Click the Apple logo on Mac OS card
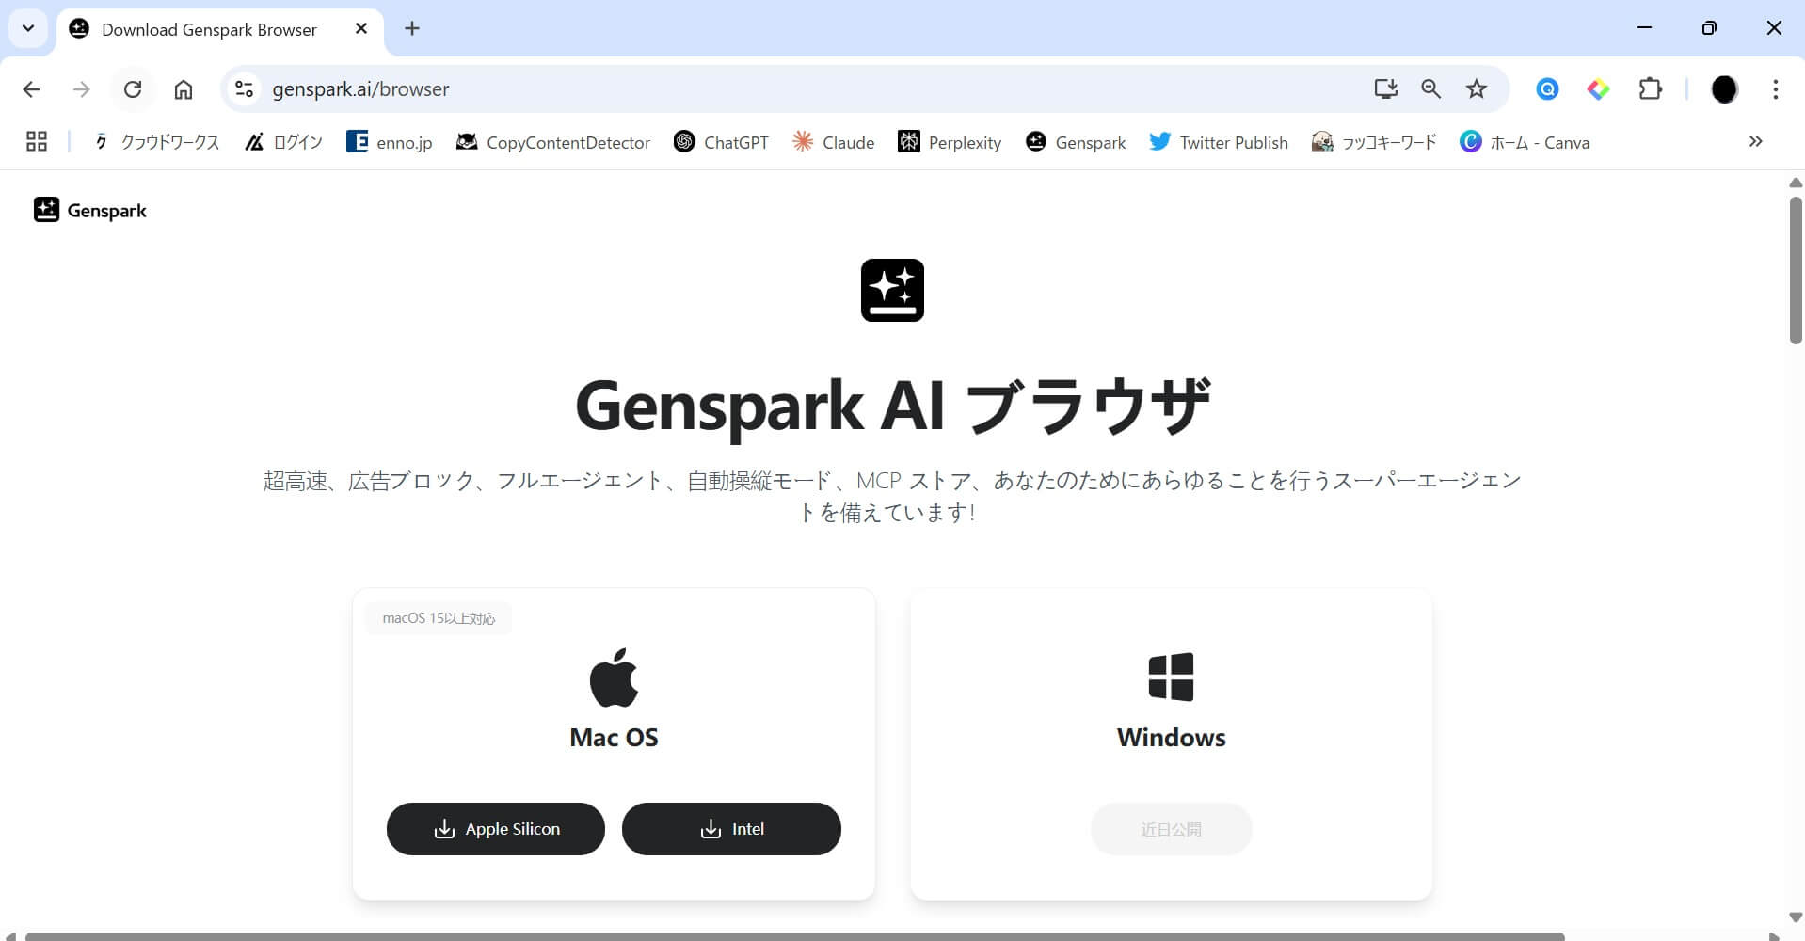1805x941 pixels. click(614, 678)
